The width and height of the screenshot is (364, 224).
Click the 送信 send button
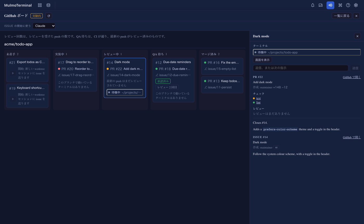click(355, 68)
